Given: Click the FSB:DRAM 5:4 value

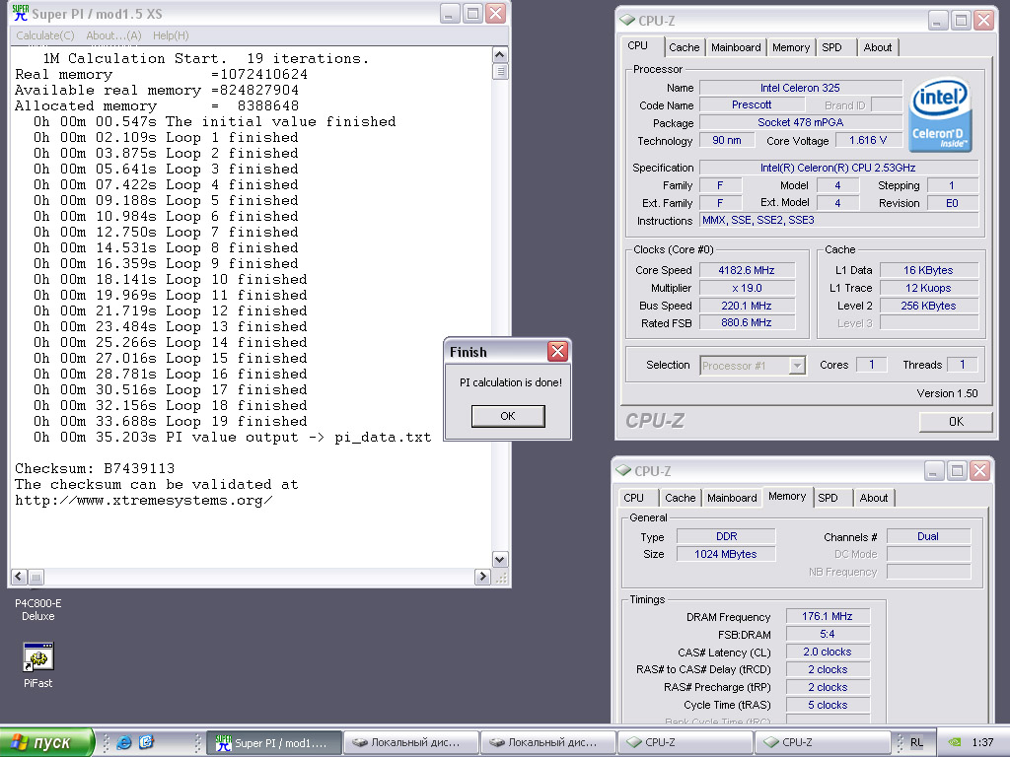Looking at the screenshot, I should pos(828,634).
